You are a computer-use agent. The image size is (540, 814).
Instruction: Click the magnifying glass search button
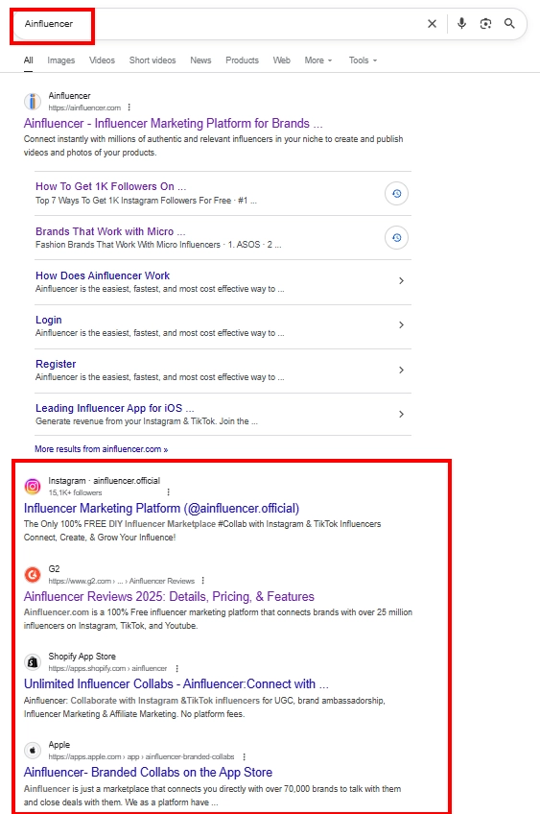pos(509,23)
